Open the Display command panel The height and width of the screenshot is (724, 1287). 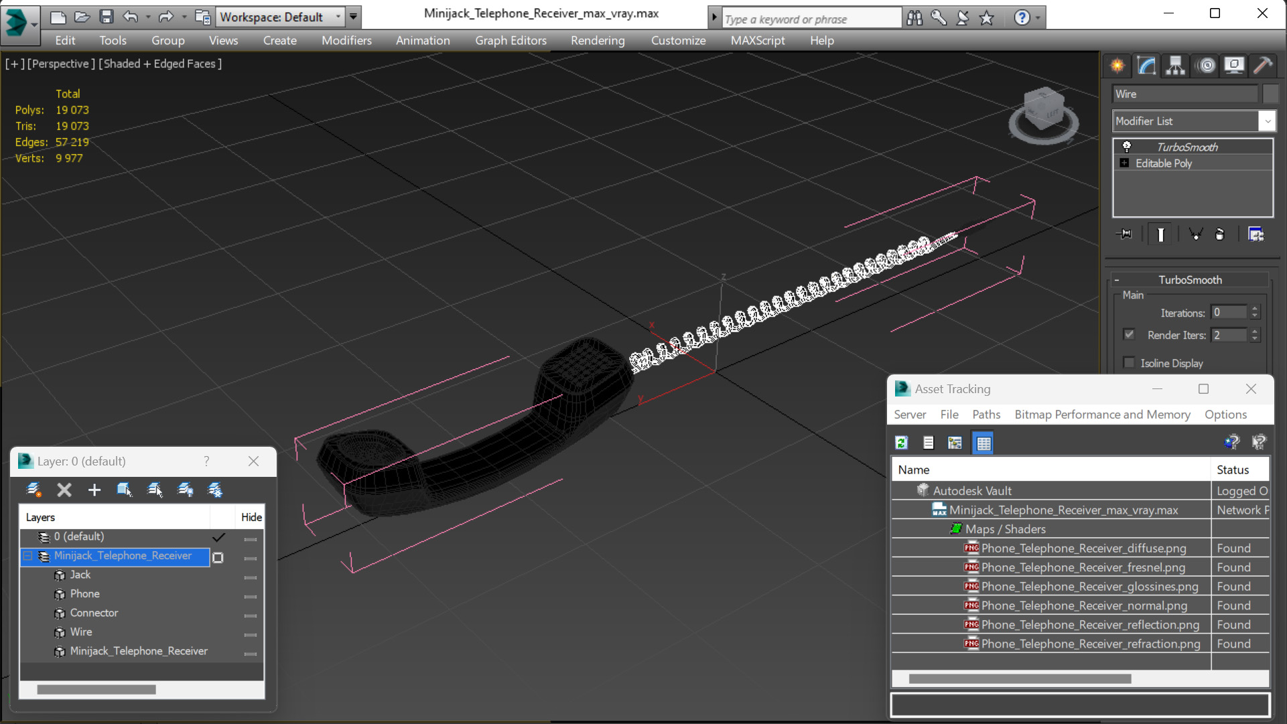point(1234,66)
